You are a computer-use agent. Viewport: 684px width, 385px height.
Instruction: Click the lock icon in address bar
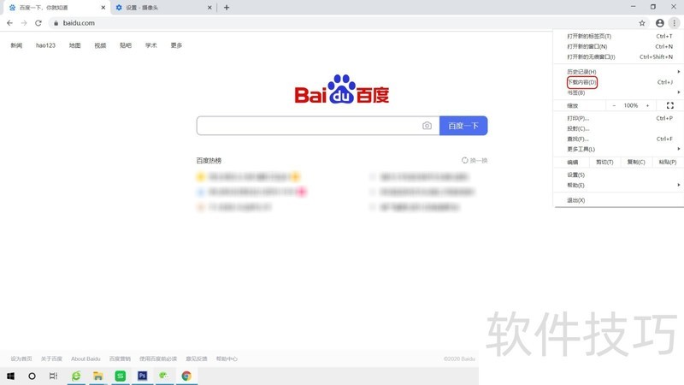tap(56, 23)
